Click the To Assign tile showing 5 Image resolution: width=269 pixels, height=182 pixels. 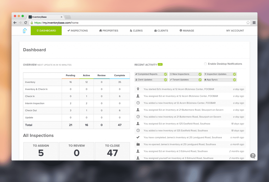[x=41, y=151]
